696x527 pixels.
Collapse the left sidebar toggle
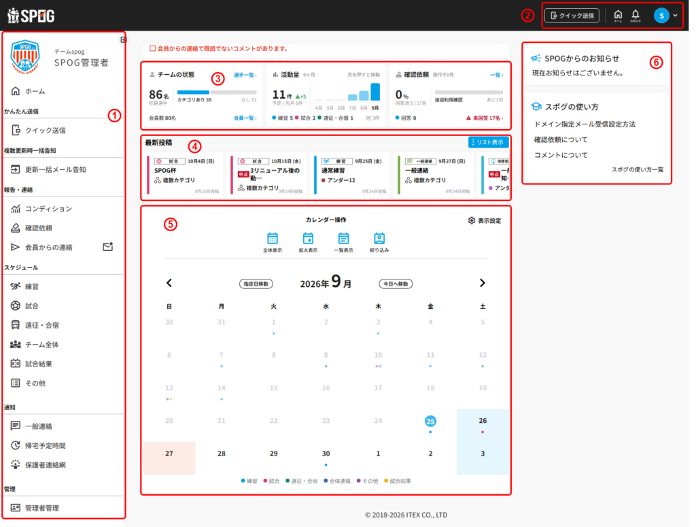point(123,40)
